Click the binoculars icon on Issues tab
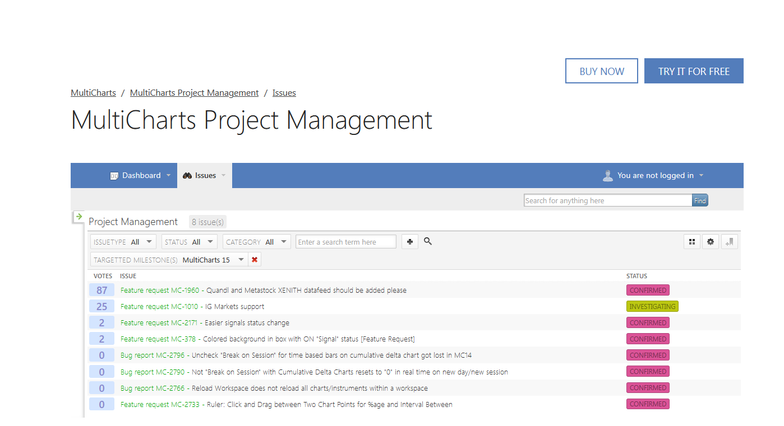784x426 pixels. pyautogui.click(x=187, y=176)
